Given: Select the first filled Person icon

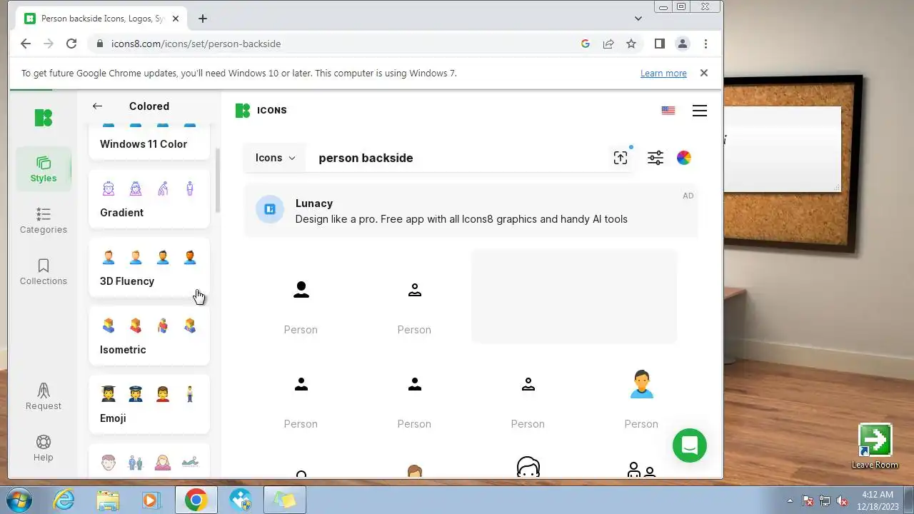Looking at the screenshot, I should [301, 290].
